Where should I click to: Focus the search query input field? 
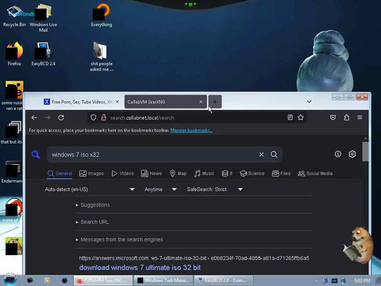153,155
